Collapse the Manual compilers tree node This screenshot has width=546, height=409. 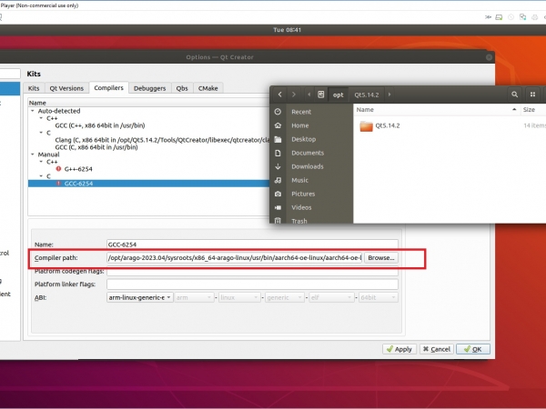[x=33, y=155]
